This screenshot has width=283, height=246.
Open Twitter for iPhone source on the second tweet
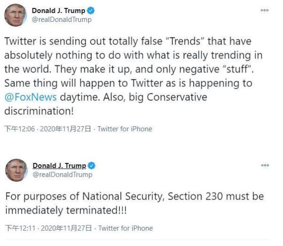(125, 228)
